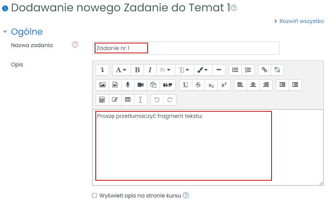Center align the text
The image size is (330, 200).
[253, 85]
